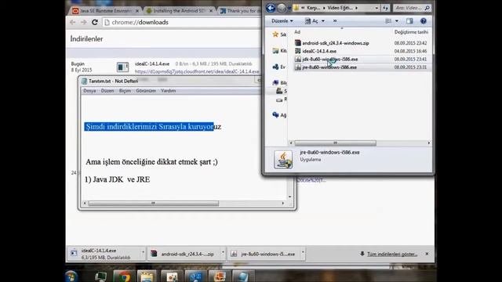Image resolution: width=502 pixels, height=282 pixels.
Task: Select the drive S item under Computer in the sidebar
Action: [x=281, y=91]
